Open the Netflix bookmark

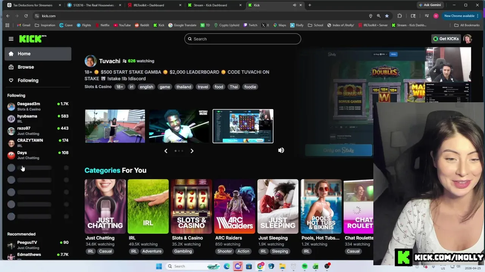click(x=102, y=25)
